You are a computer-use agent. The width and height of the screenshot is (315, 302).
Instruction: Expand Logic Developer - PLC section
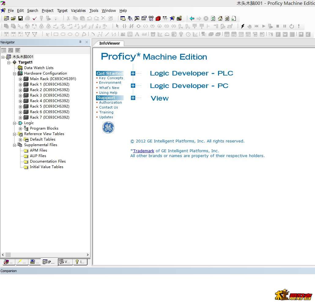click(x=133, y=73)
